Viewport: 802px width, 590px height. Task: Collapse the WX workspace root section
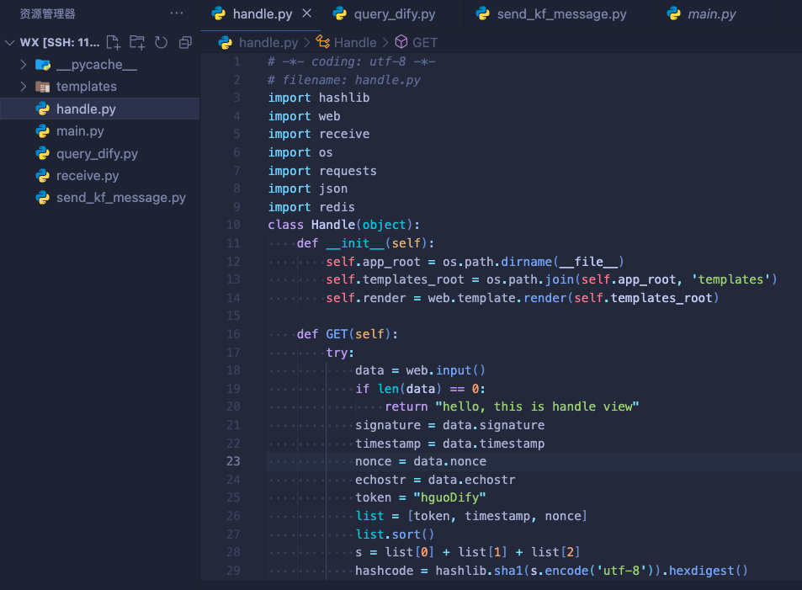point(10,42)
